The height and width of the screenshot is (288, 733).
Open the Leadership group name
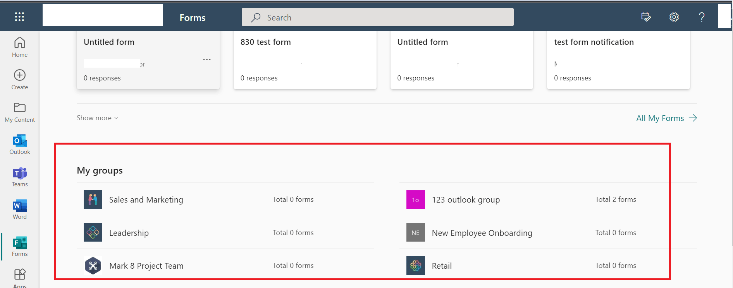(x=129, y=233)
